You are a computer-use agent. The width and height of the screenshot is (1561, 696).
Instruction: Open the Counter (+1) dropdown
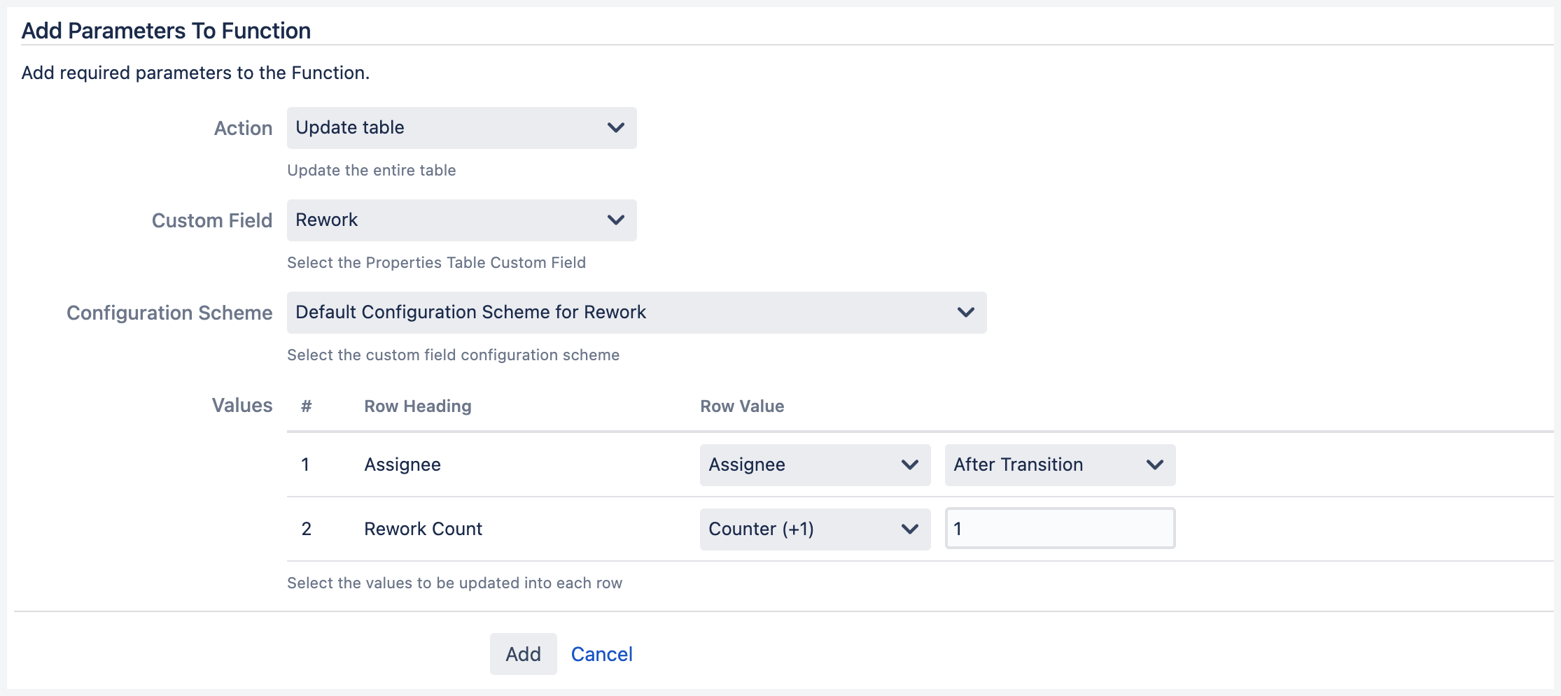(x=815, y=530)
